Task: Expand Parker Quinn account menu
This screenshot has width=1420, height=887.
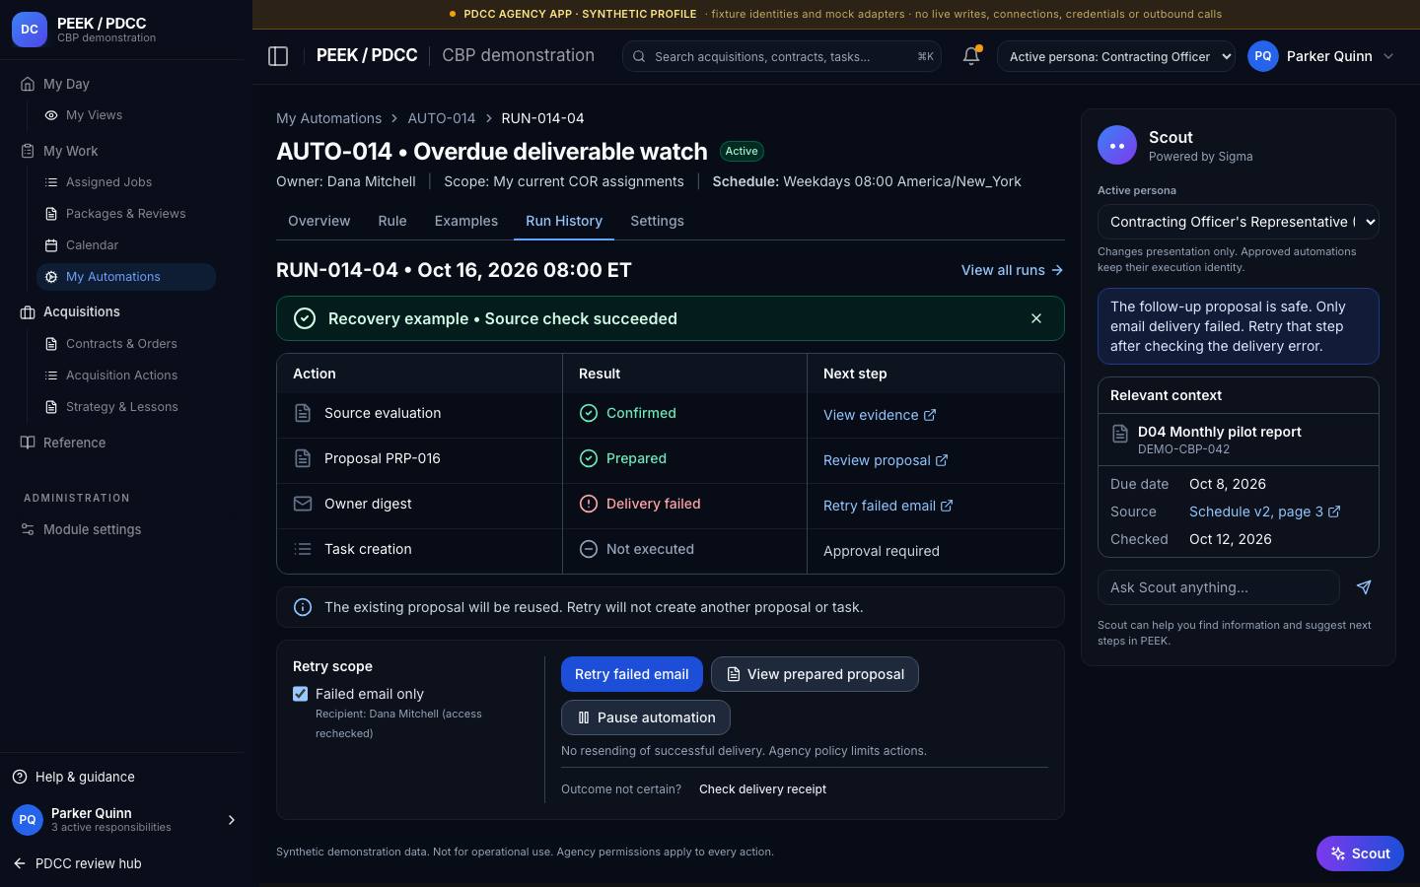Action: [x=1322, y=56]
